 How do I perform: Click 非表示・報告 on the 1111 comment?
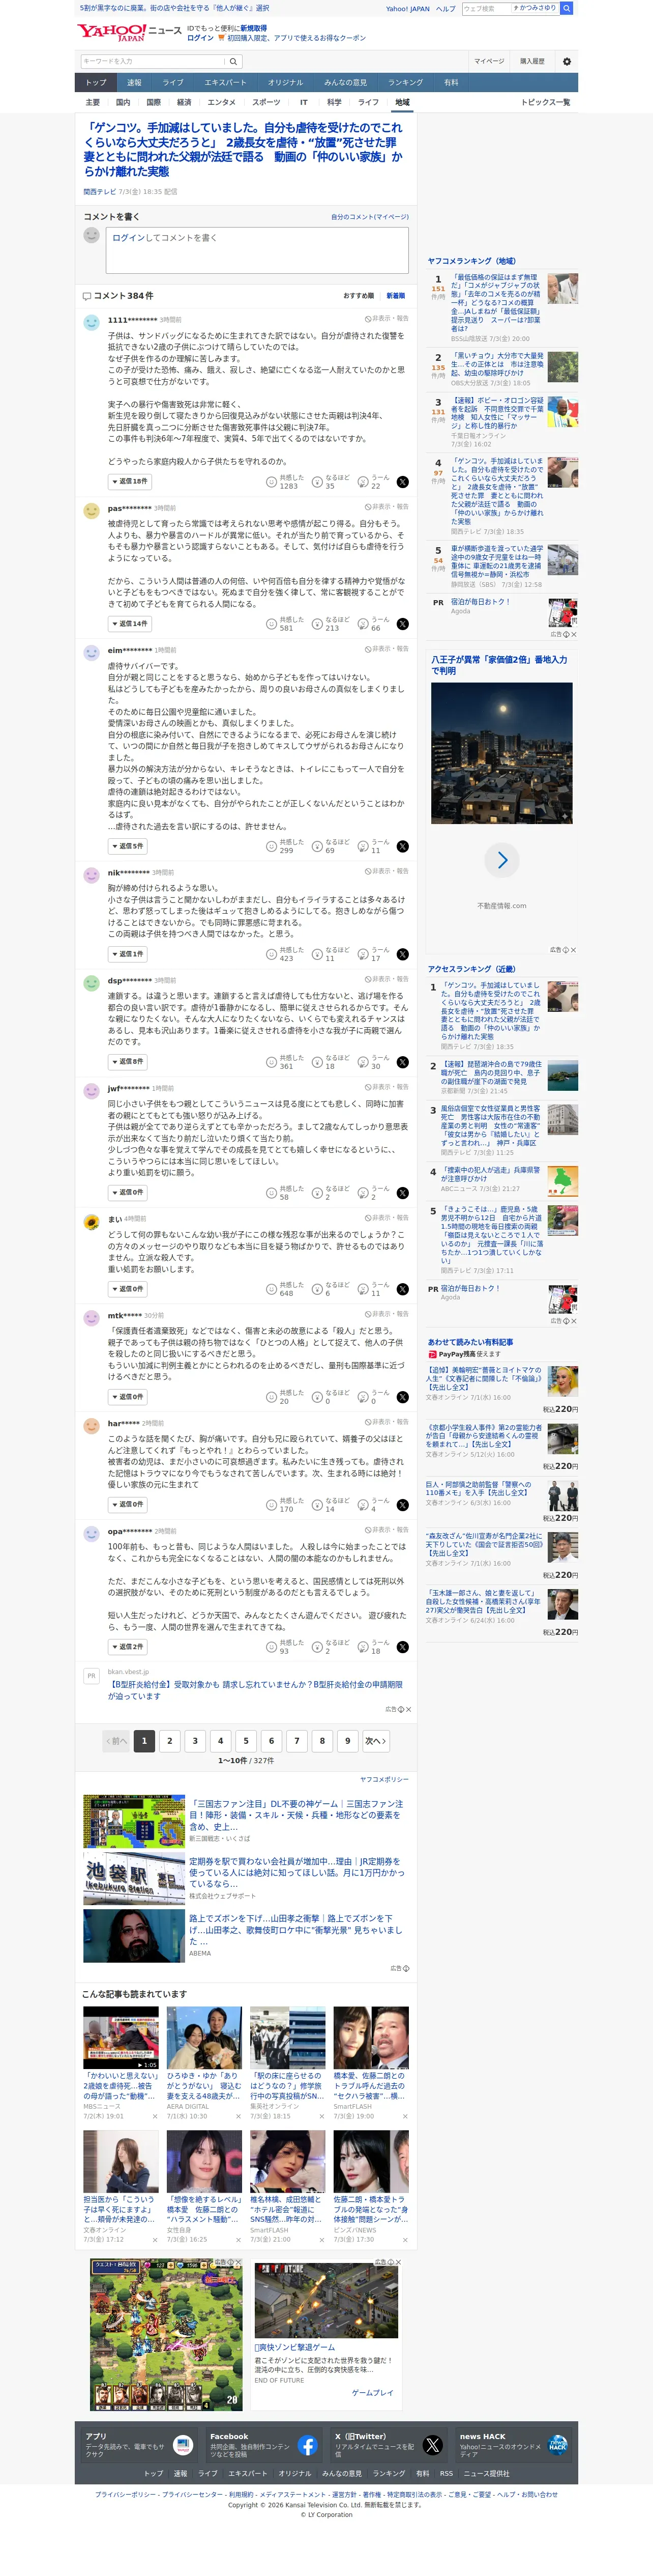[x=387, y=318]
